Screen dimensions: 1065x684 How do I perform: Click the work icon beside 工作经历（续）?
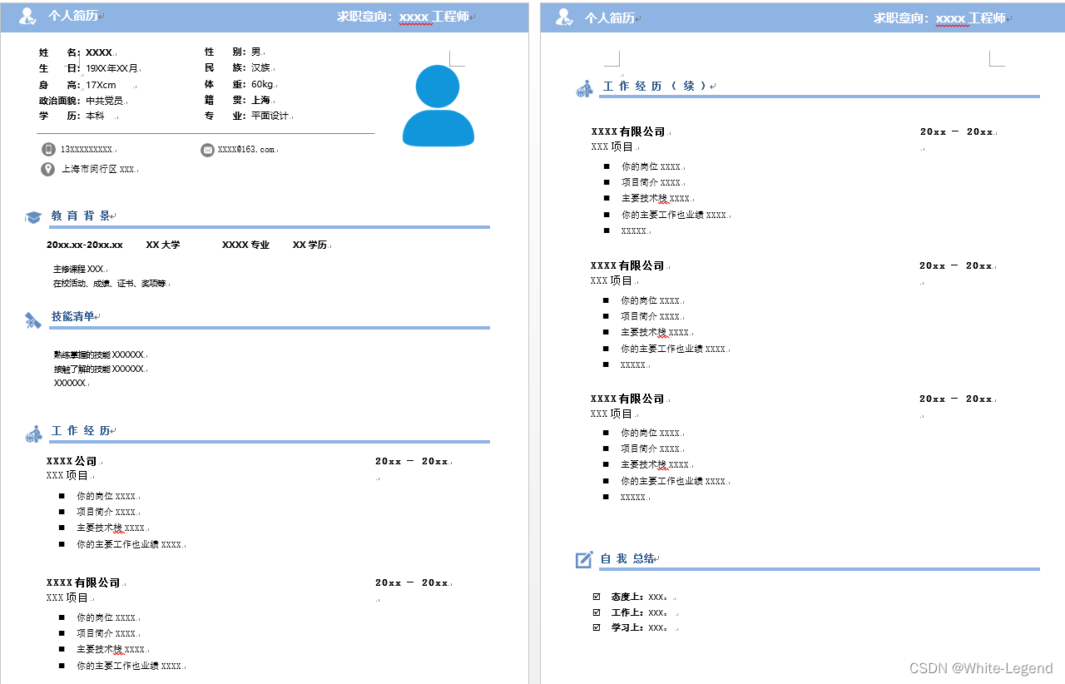click(585, 88)
